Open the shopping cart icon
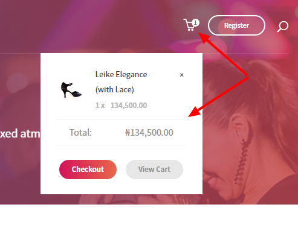Viewport: 298px width, 225px height. click(x=189, y=25)
